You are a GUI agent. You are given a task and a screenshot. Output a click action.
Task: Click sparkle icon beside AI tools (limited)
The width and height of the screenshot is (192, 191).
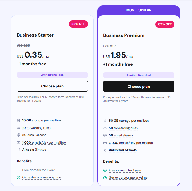[18, 150]
